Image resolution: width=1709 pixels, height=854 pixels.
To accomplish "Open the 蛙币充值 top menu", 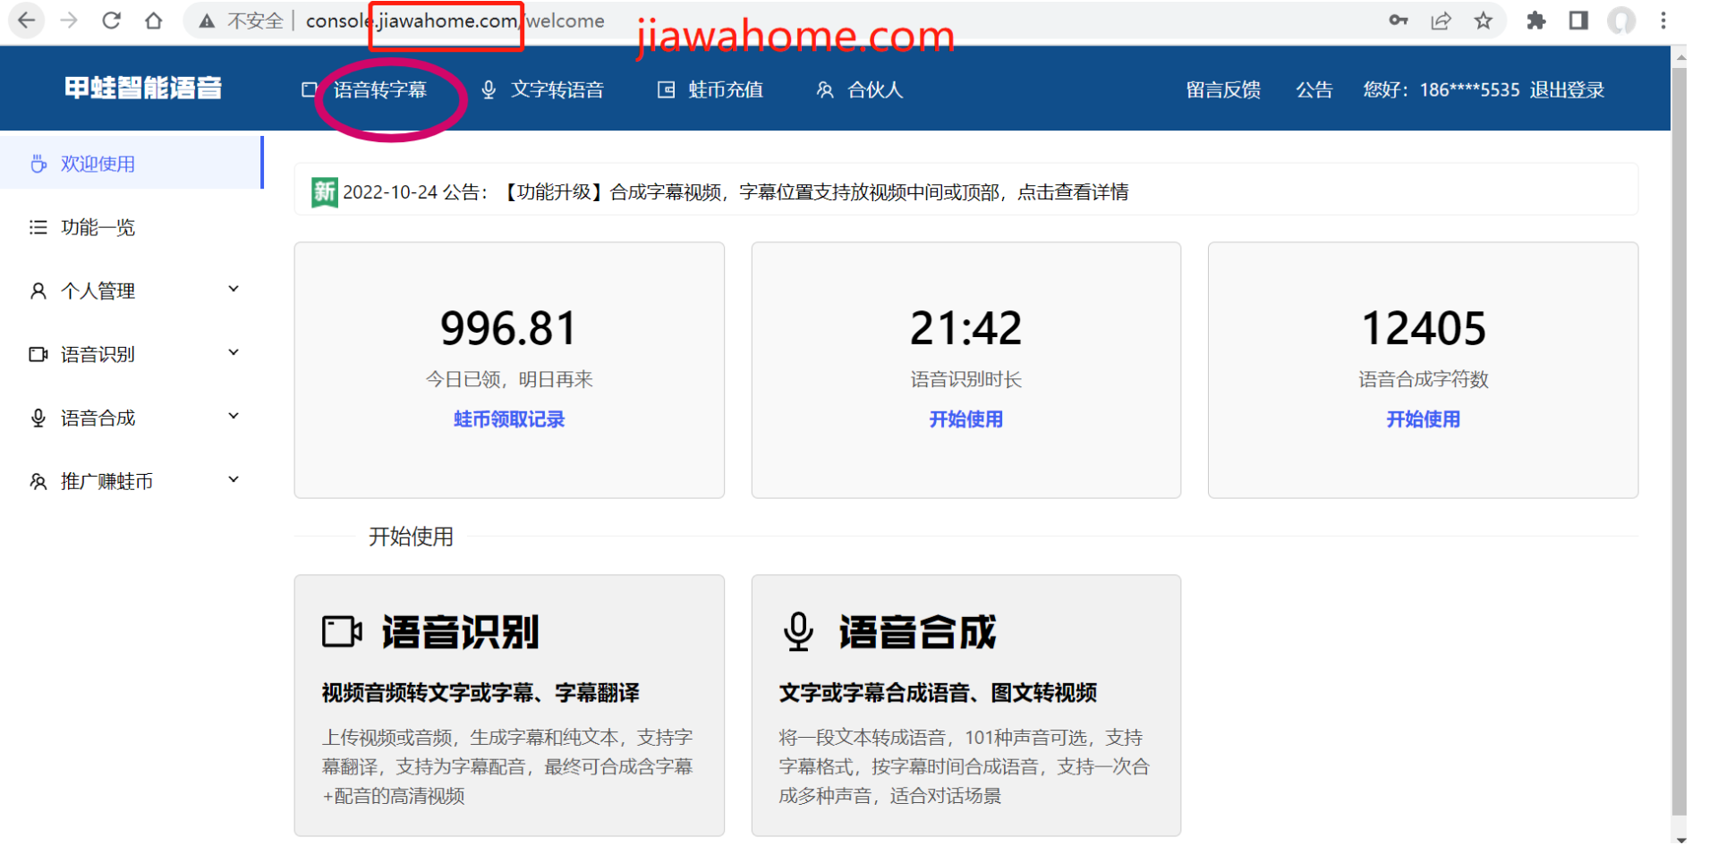I will (726, 89).
